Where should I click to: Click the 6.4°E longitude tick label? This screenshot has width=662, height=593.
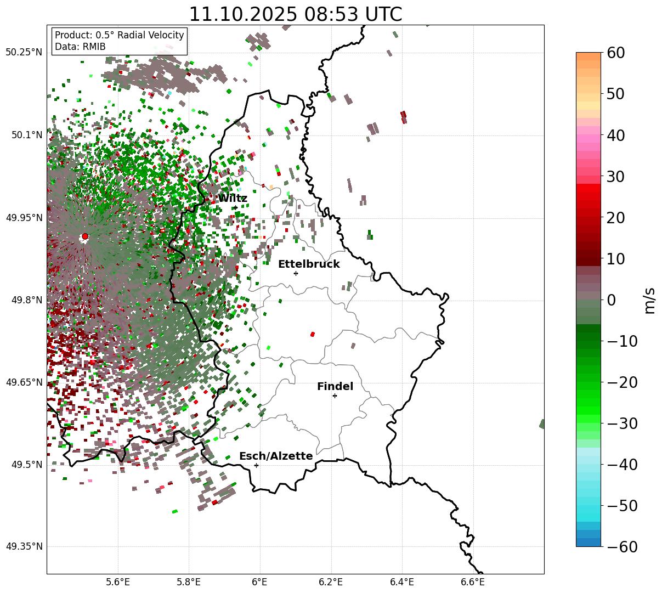(401, 582)
